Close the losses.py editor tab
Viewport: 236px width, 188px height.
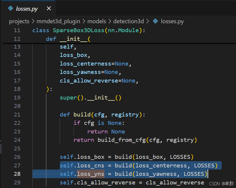pos(49,8)
